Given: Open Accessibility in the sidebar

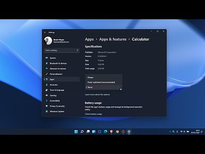Looking at the screenshot, I should tap(62, 101).
